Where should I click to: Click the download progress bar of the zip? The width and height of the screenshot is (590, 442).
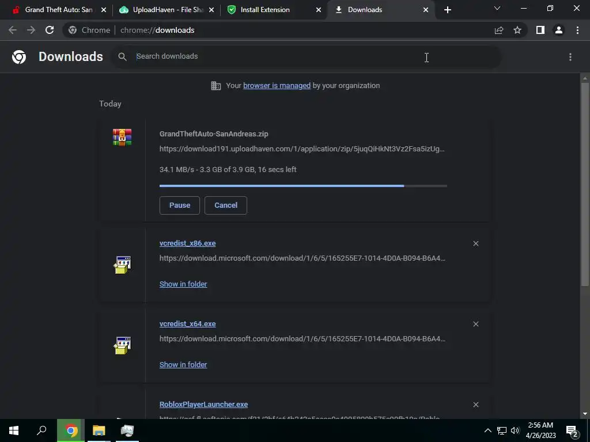[303, 186]
